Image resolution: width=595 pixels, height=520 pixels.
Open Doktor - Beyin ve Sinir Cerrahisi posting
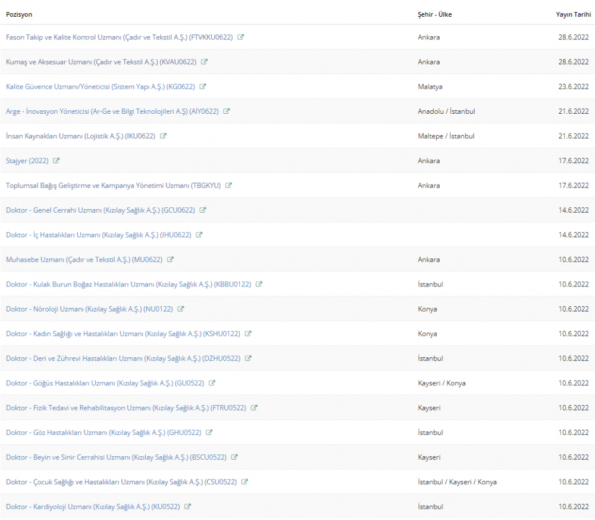(116, 457)
